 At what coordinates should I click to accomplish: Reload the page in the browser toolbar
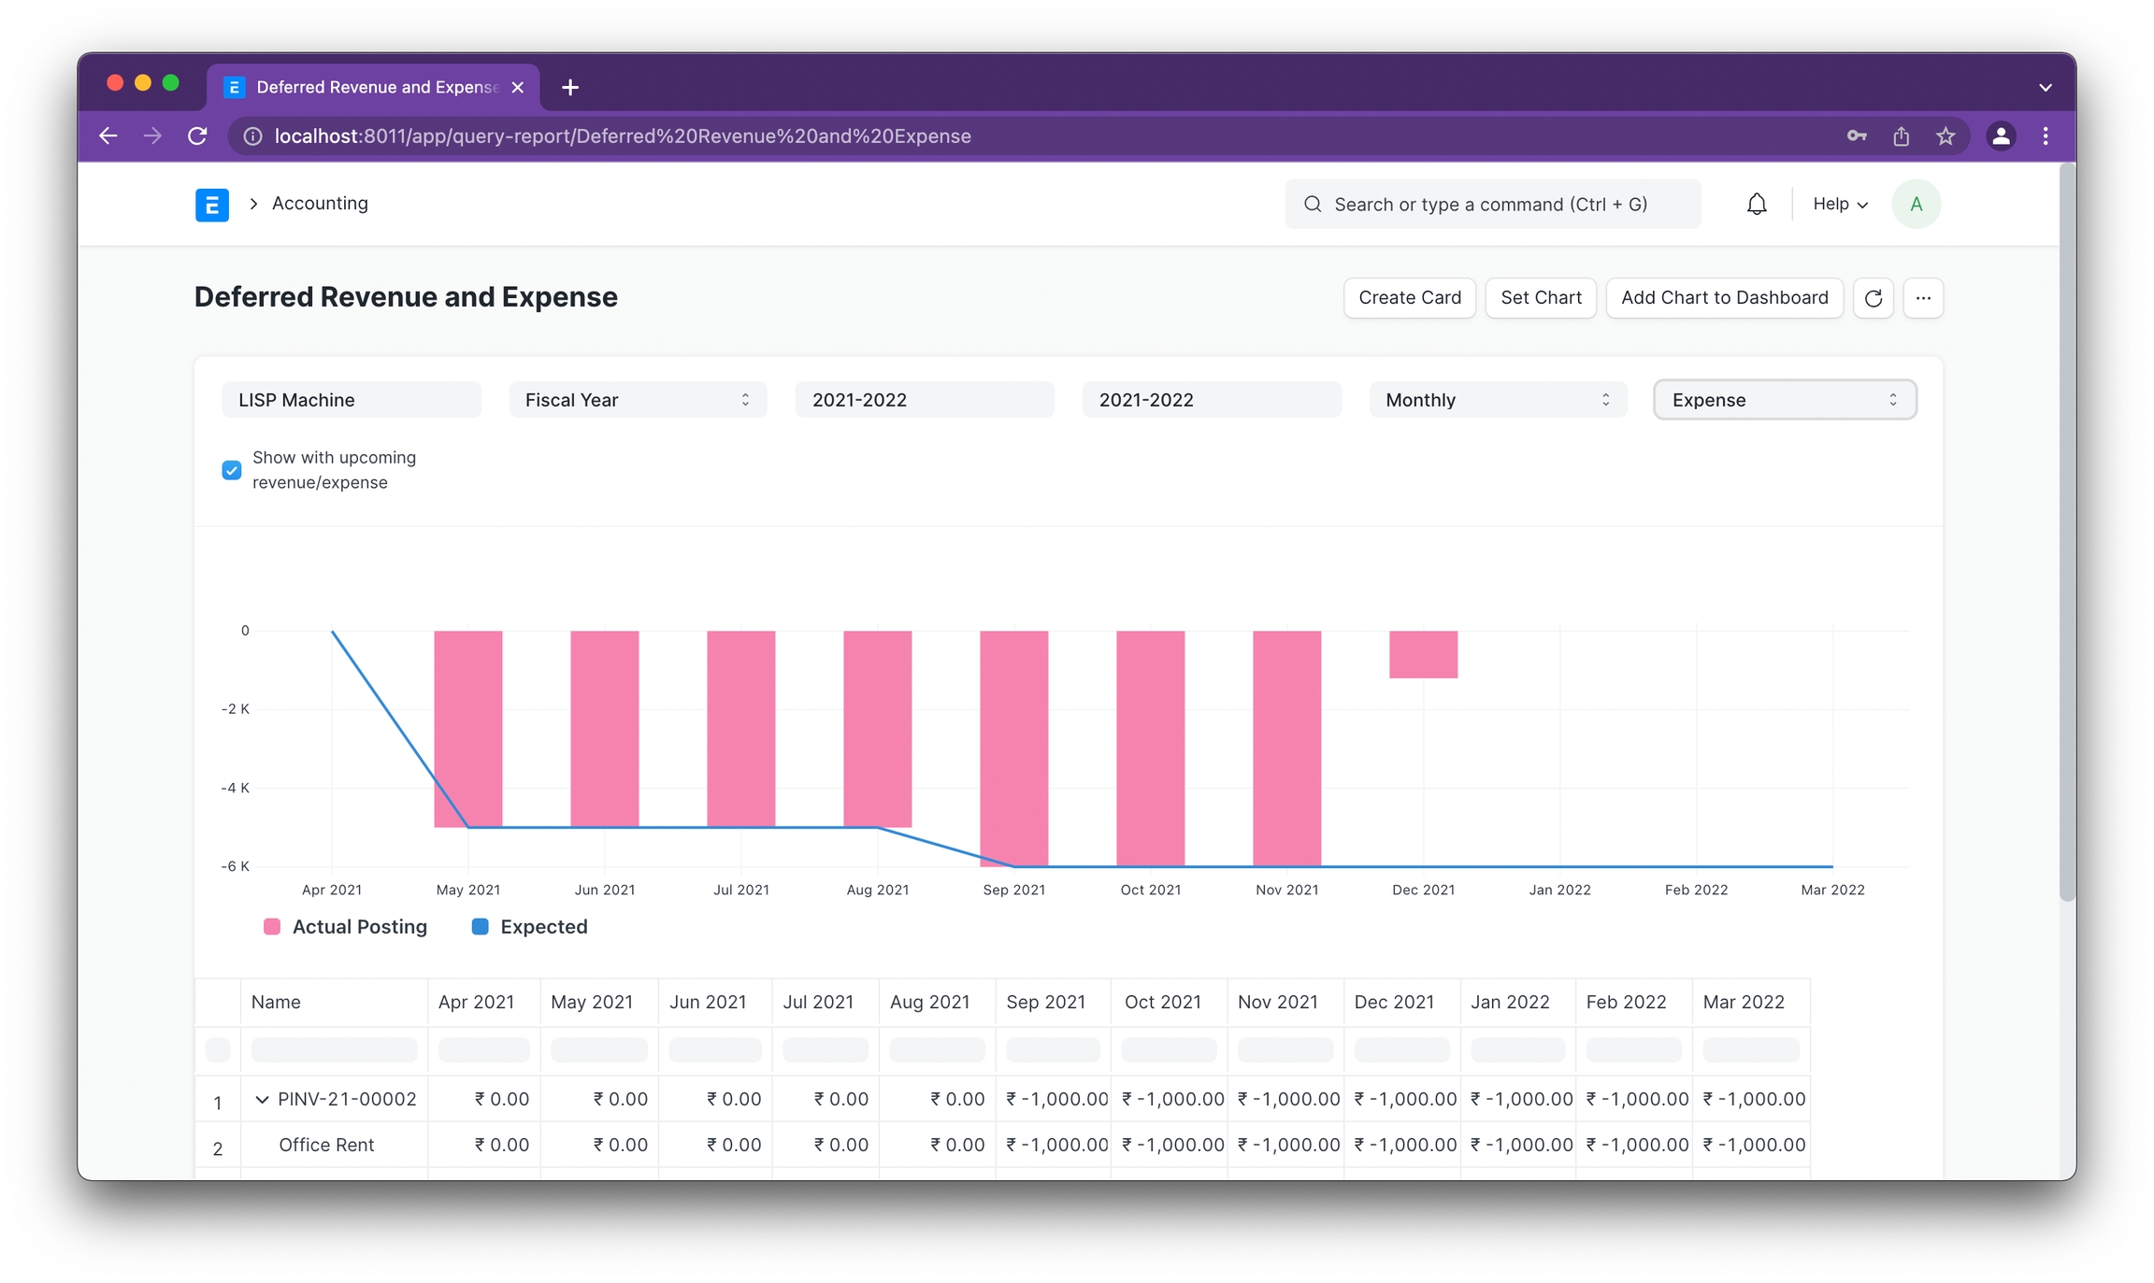click(197, 136)
